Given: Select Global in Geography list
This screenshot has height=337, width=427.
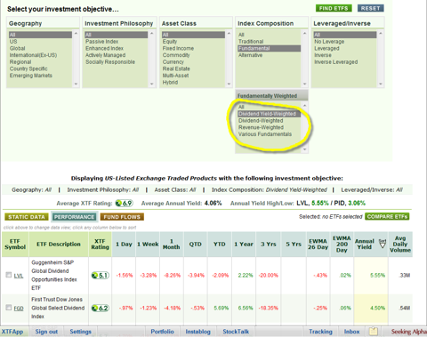Looking at the screenshot, I should [17, 48].
